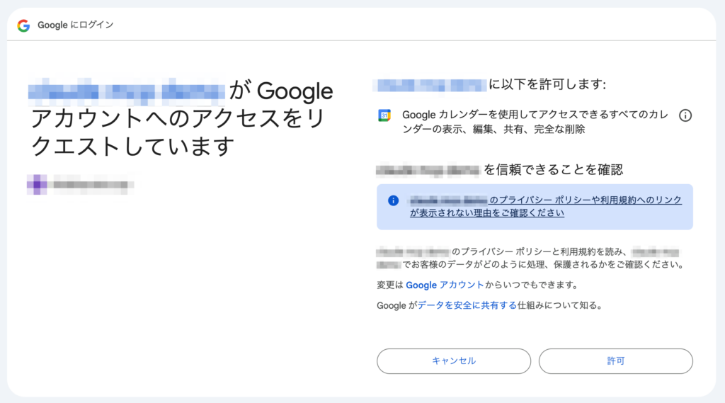The width and height of the screenshot is (725, 403).
Task: Click the 'を信頼できることを確認' heading
Action: click(553, 170)
